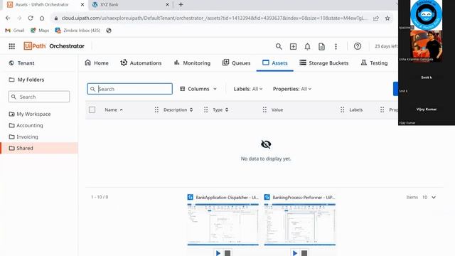Click play under BankingProcess-Performer thumbnail
This screenshot has height=256, width=455.
click(x=295, y=253)
